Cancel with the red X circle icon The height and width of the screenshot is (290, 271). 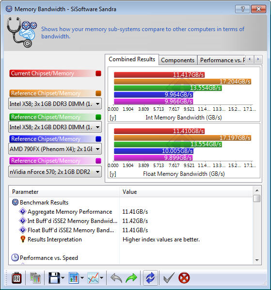click(x=184, y=278)
